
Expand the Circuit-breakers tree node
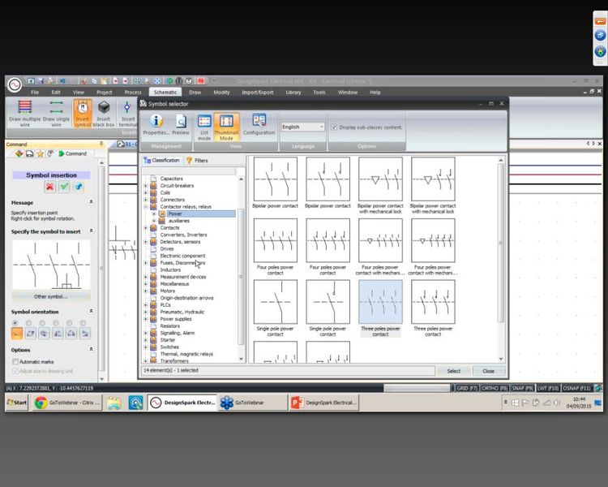[x=146, y=186]
